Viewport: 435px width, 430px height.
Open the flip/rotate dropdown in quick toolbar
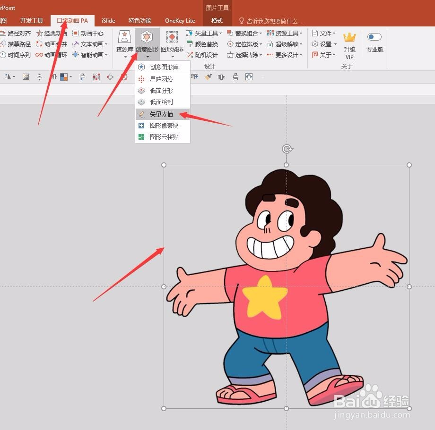14,76
